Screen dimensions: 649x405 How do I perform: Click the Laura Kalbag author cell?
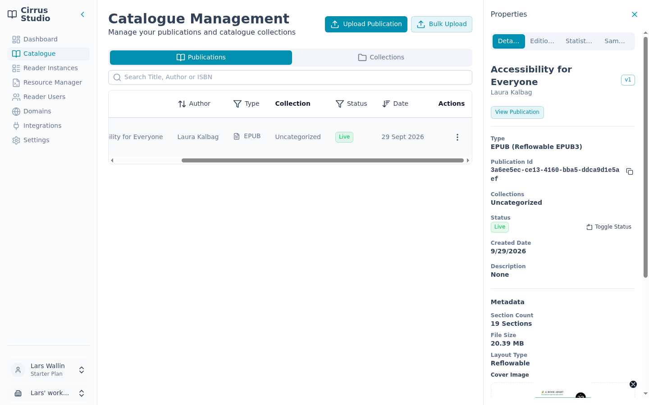[198, 137]
